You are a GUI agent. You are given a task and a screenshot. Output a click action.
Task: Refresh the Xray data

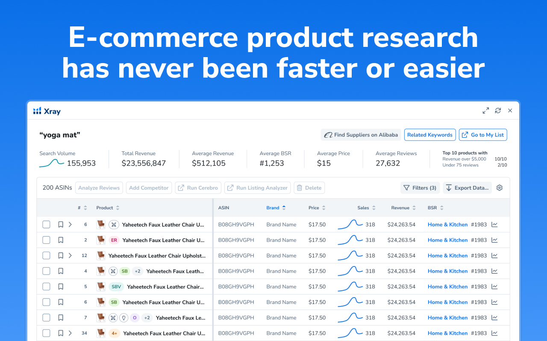pyautogui.click(x=497, y=110)
